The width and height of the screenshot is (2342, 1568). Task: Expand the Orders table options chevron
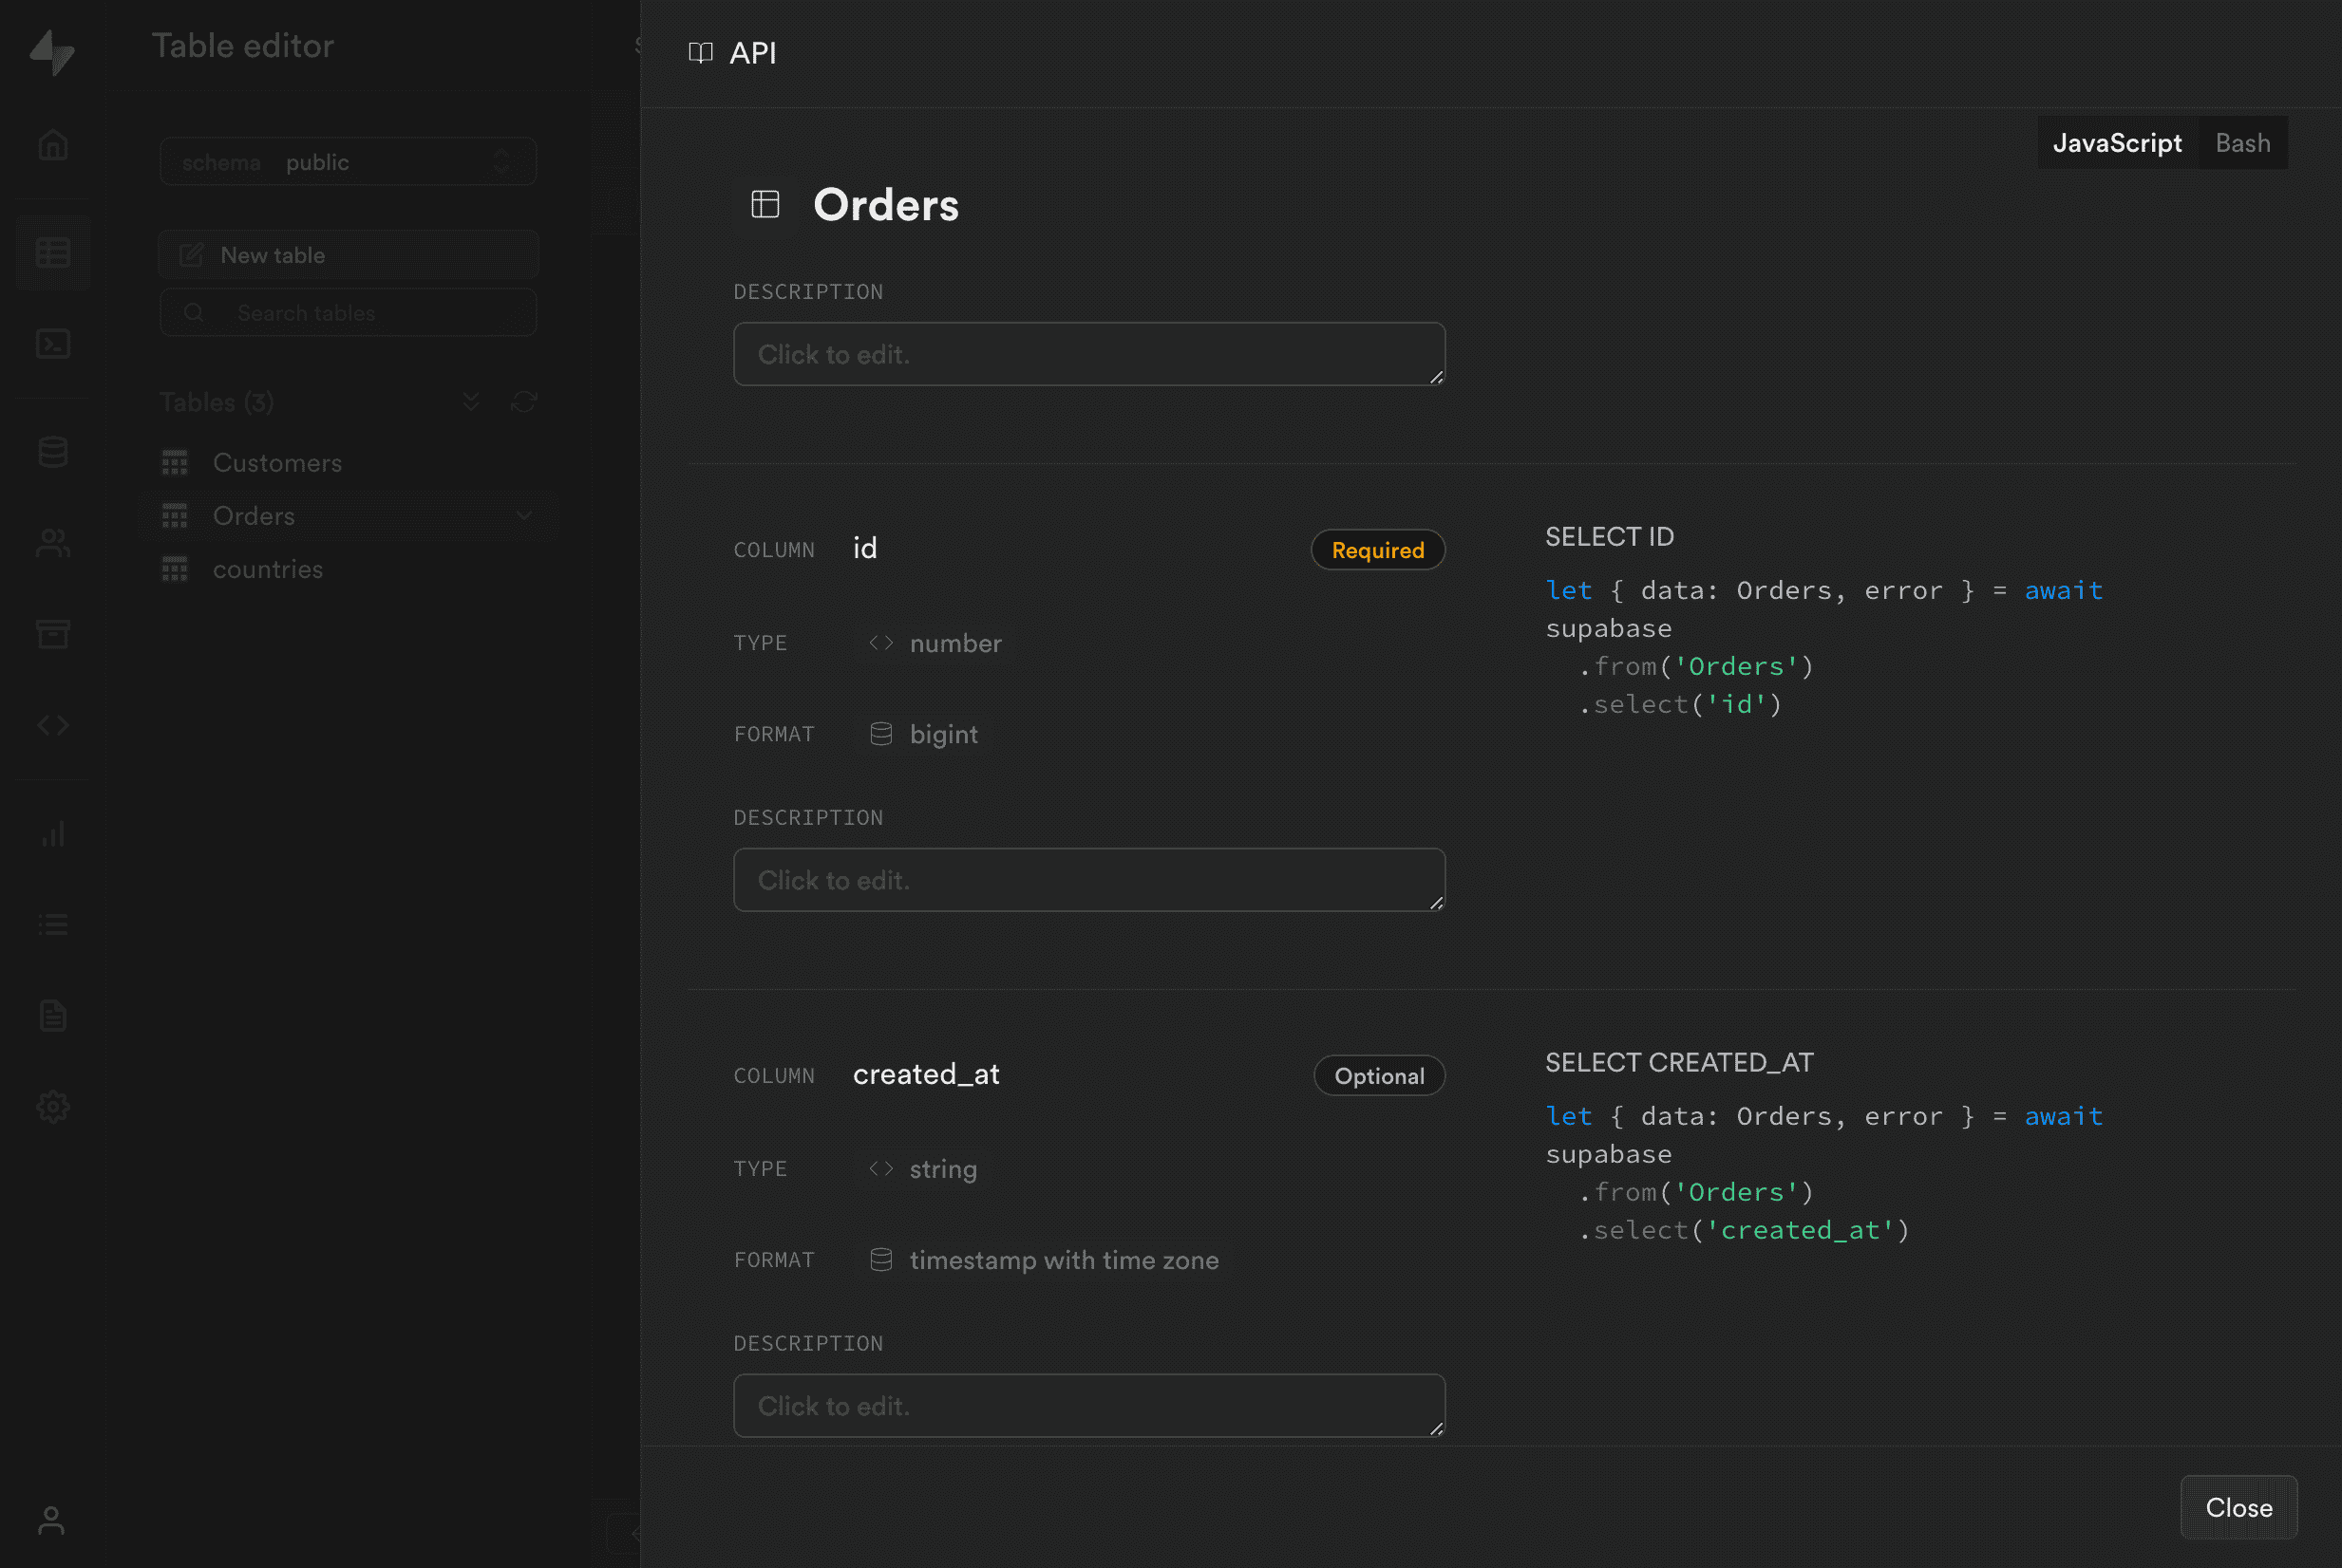[524, 515]
